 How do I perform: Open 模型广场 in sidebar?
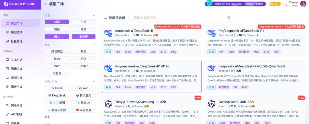20,23
